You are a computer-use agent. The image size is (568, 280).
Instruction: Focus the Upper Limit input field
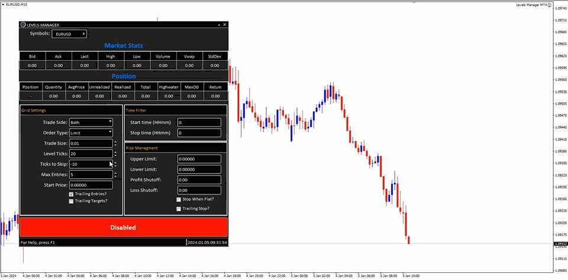pos(199,159)
